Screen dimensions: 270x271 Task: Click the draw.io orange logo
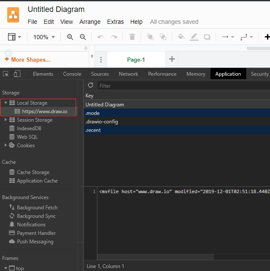click(13, 15)
